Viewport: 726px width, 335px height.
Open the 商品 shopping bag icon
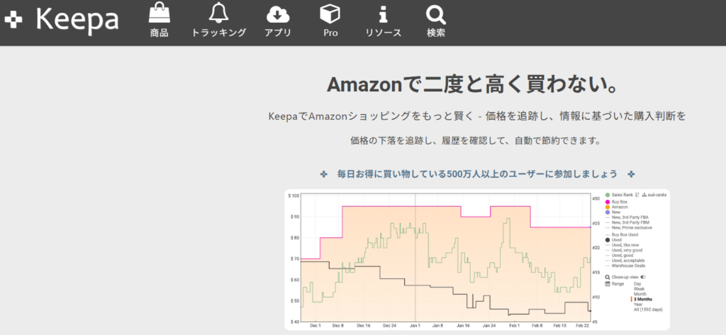160,13
